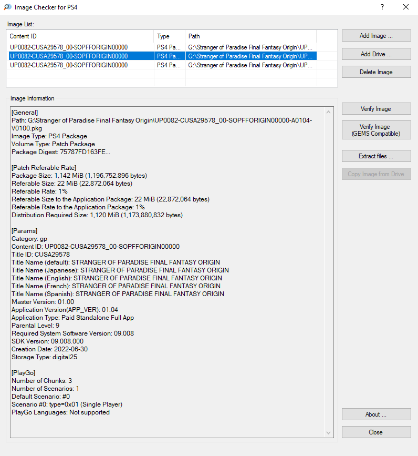Open Extract files dialog
The width and height of the screenshot is (418, 456).
pyautogui.click(x=376, y=156)
